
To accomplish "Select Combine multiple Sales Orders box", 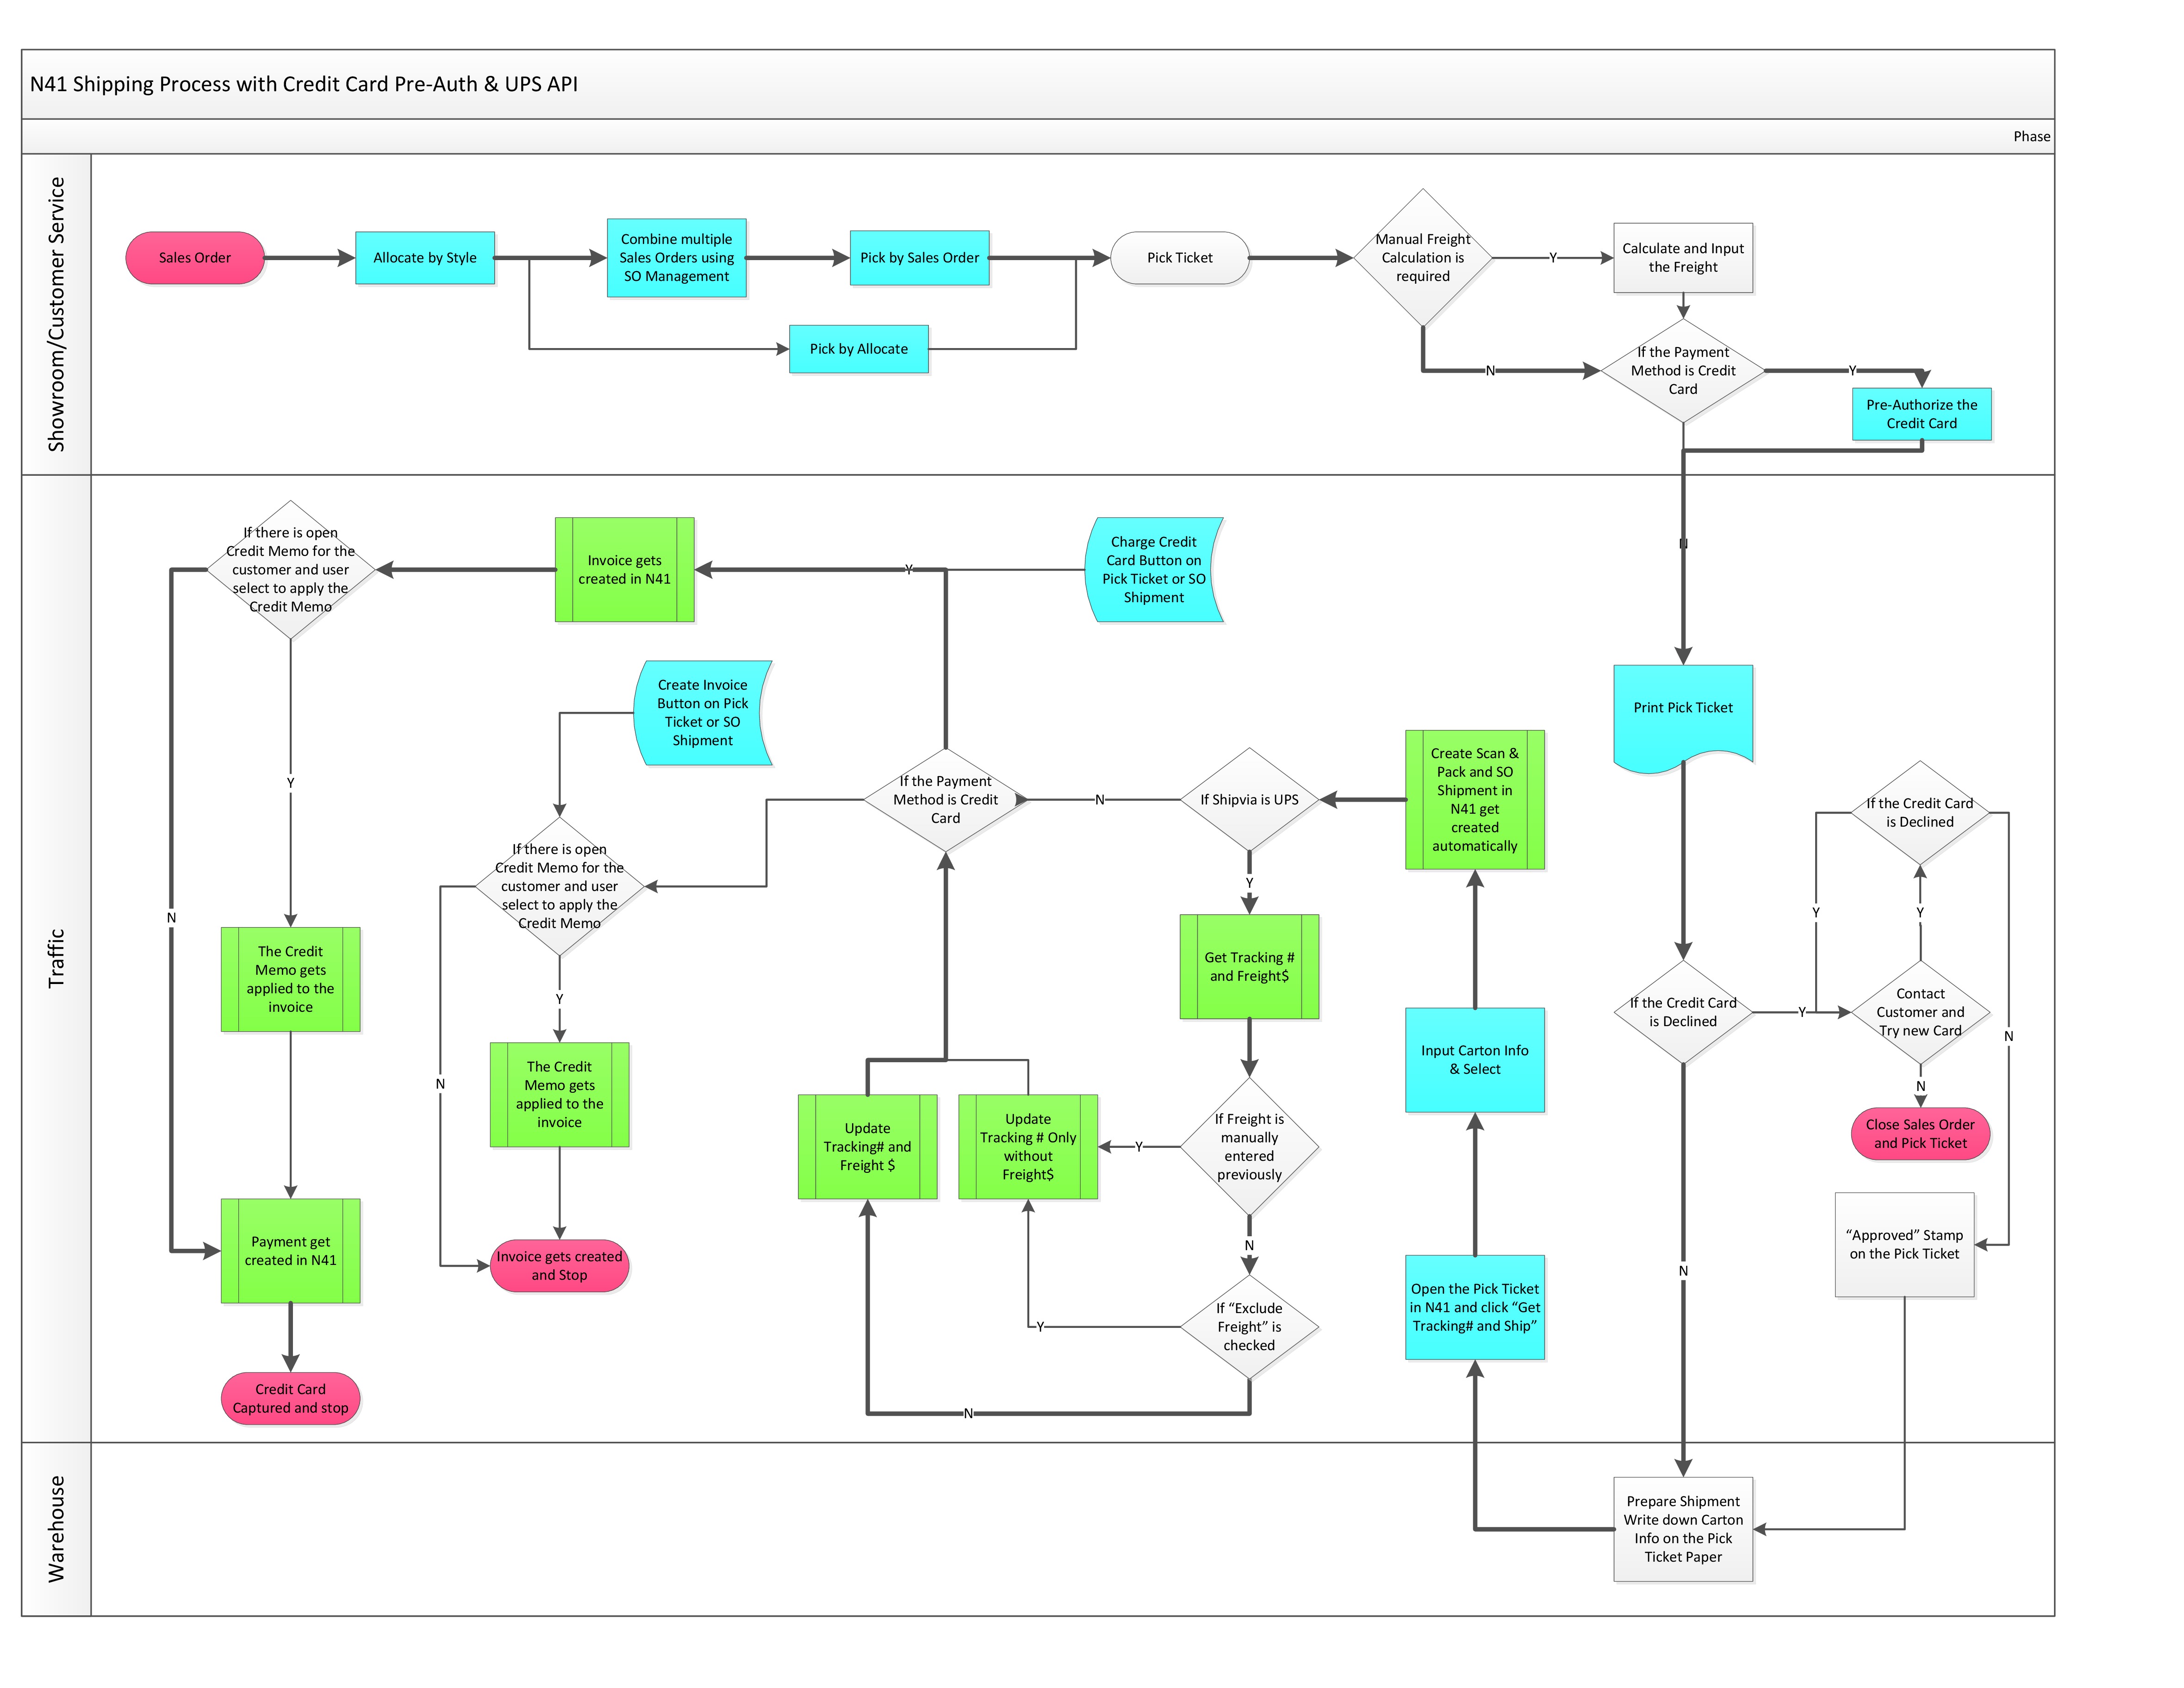I will [x=677, y=258].
